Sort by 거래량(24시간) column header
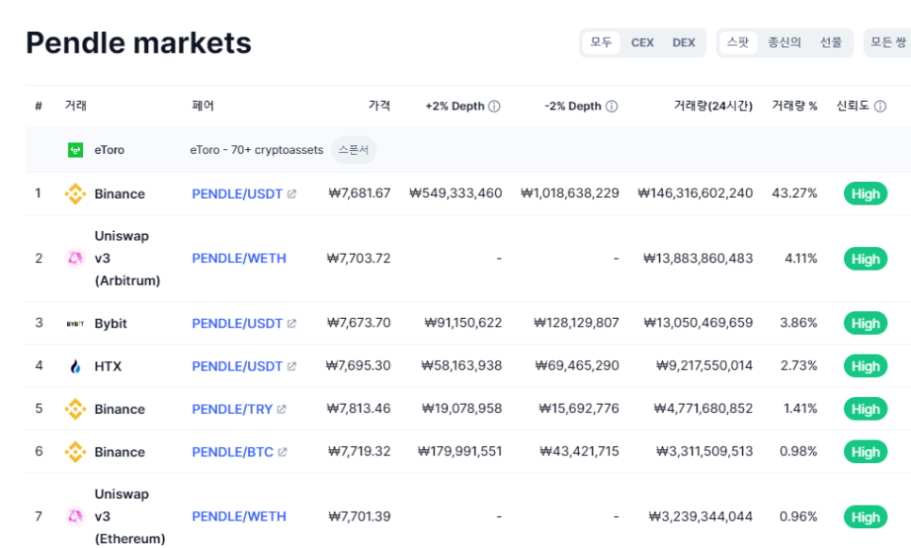Image resolution: width=911 pixels, height=548 pixels. pyautogui.click(x=713, y=106)
